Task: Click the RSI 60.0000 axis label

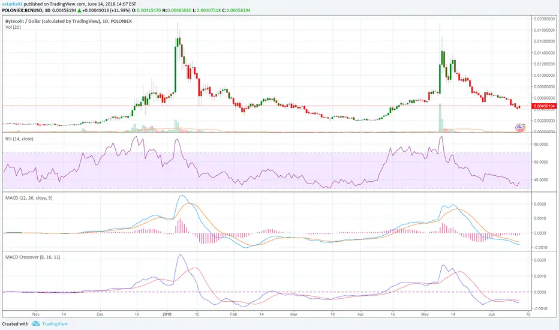Action: 540,162
